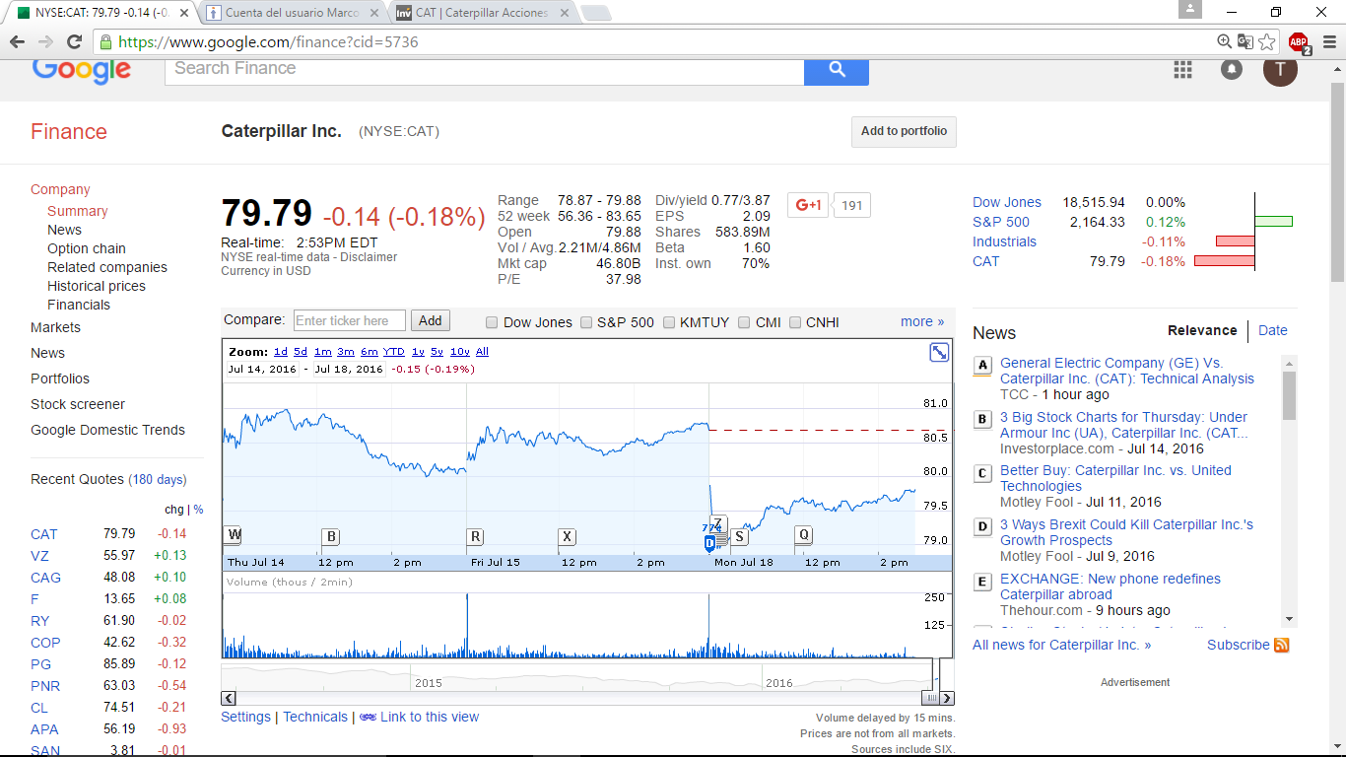Image resolution: width=1346 pixels, height=757 pixels.
Task: Set chart zoom to All
Action: [x=482, y=352]
